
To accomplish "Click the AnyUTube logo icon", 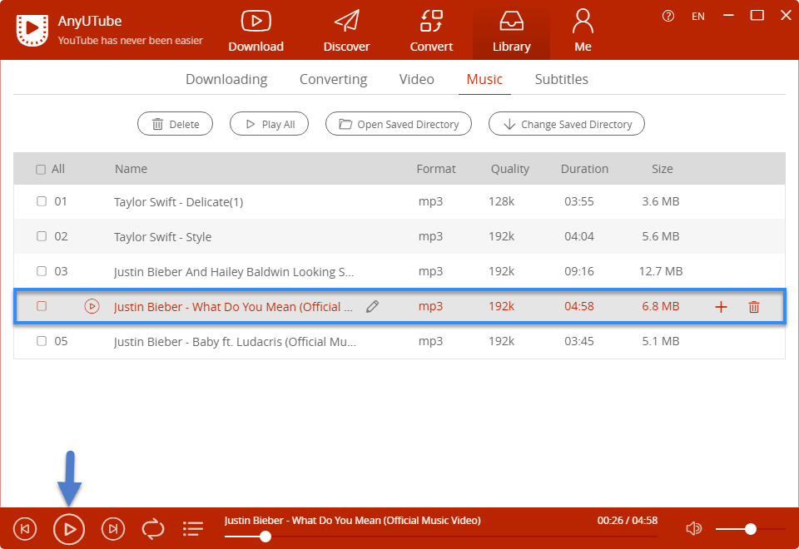I will pyautogui.click(x=32, y=31).
